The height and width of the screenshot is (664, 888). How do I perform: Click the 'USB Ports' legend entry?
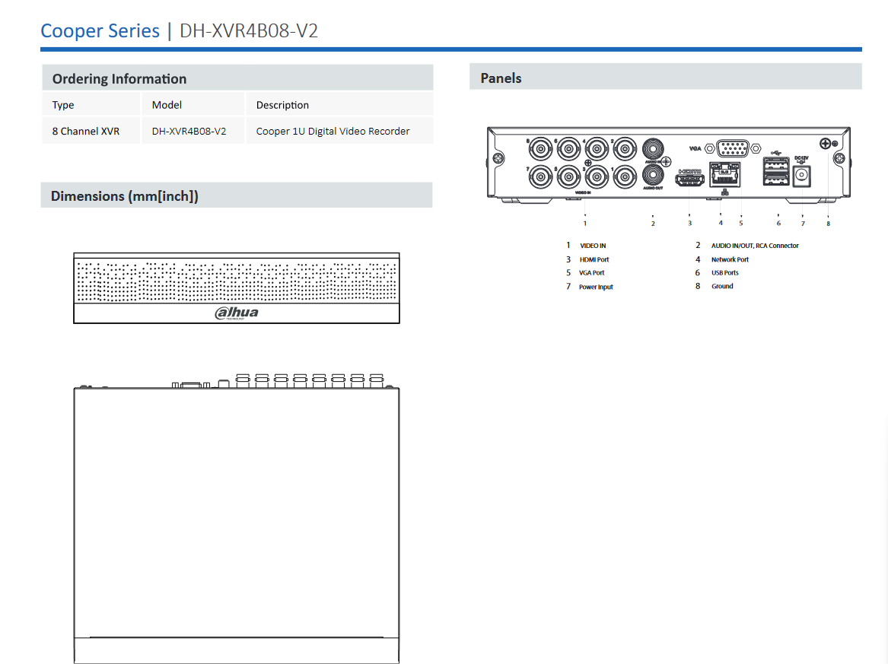725,273
